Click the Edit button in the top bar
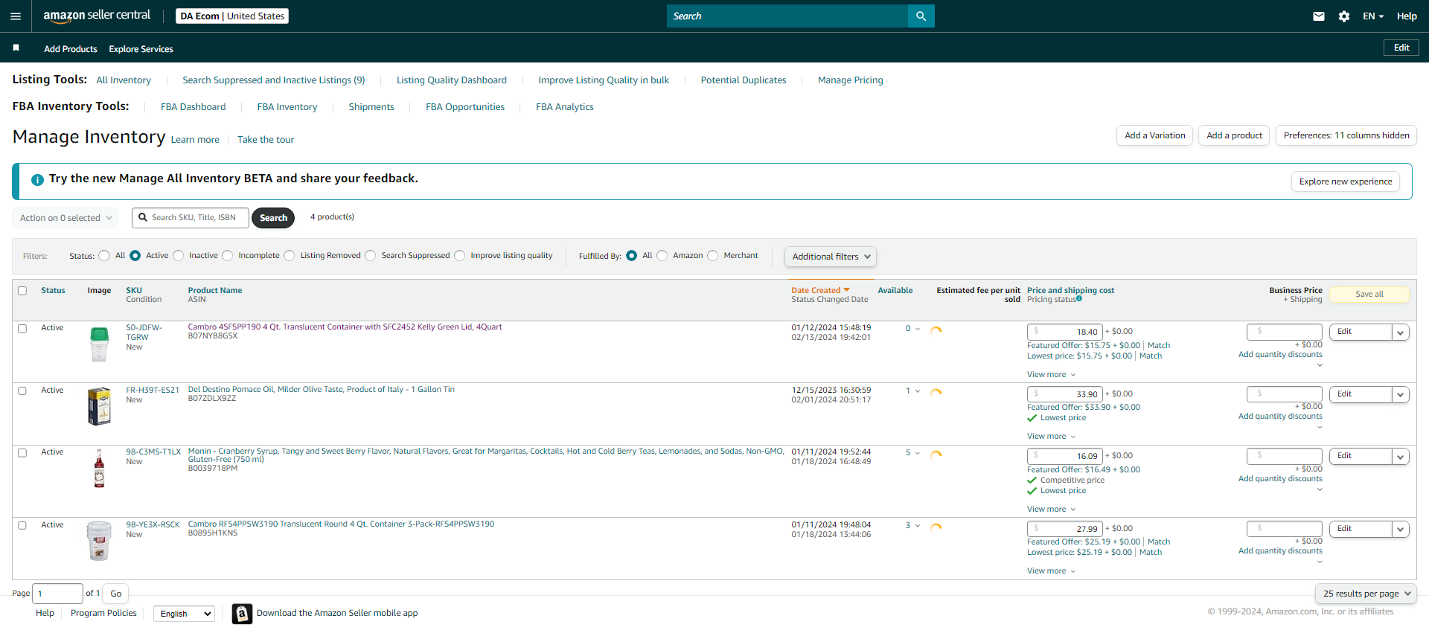The height and width of the screenshot is (633, 1429). pyautogui.click(x=1401, y=48)
